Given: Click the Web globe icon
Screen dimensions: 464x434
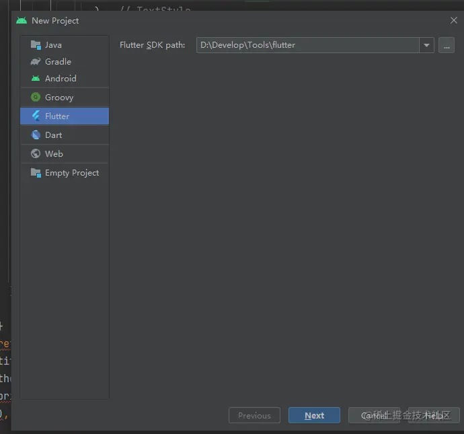Looking at the screenshot, I should [x=36, y=153].
